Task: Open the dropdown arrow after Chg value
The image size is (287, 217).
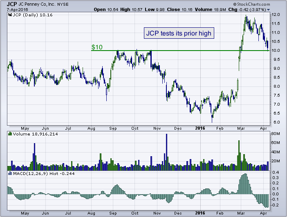Action: [x=268, y=10]
